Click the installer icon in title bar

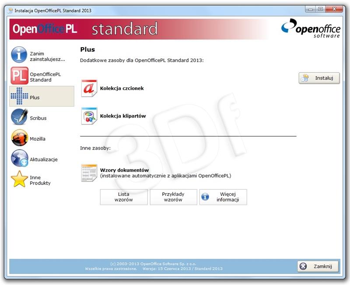[10, 10]
